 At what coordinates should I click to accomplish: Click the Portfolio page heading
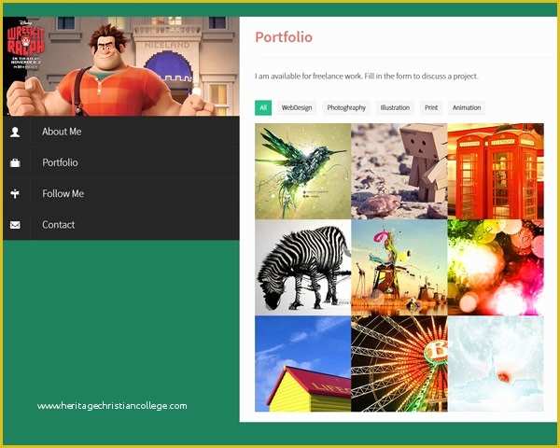[x=284, y=37]
